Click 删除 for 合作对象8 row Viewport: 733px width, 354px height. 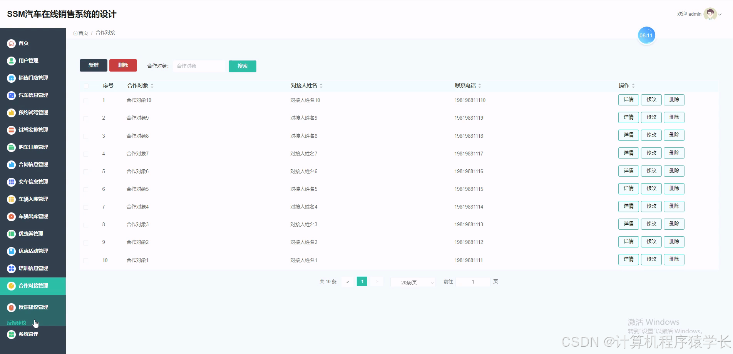coord(674,135)
